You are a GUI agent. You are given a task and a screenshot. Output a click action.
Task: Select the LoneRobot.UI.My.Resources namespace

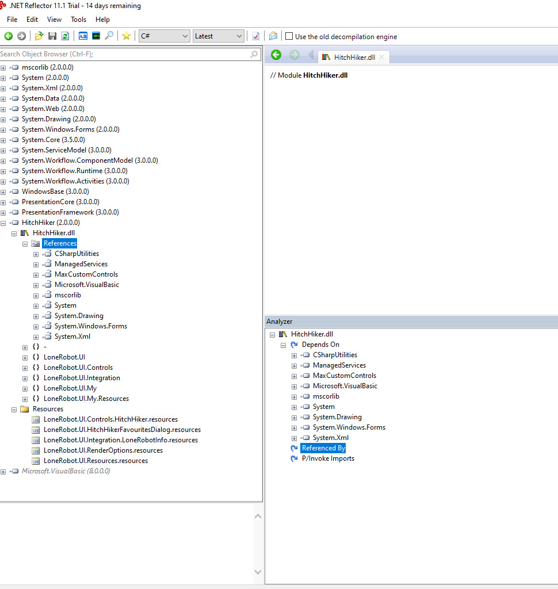[86, 399]
